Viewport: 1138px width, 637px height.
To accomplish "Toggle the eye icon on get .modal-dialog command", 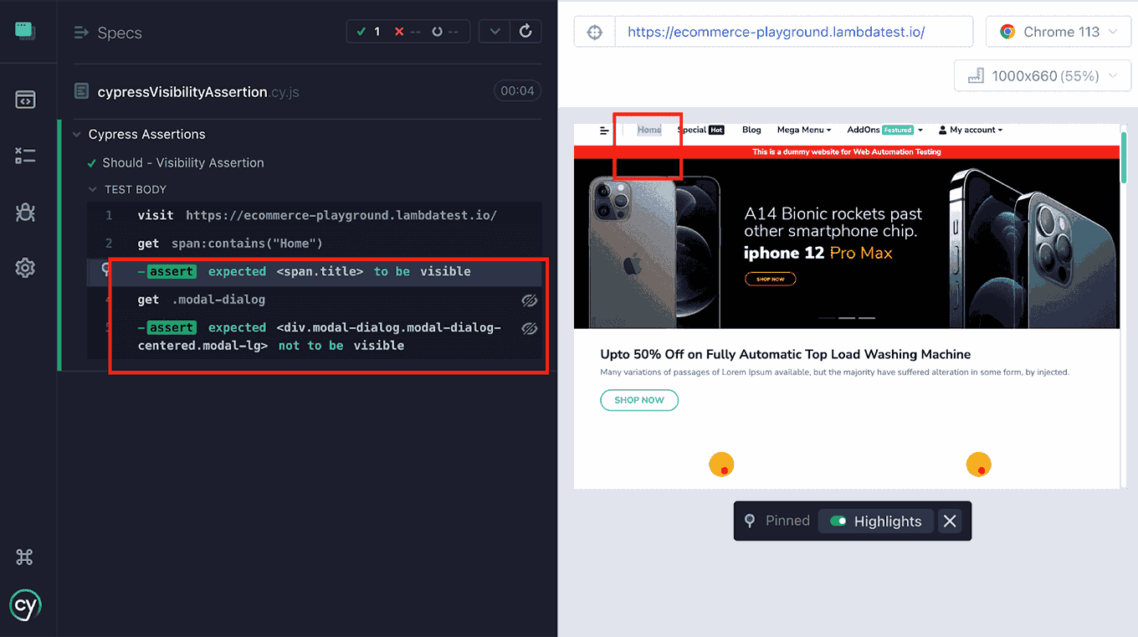I will [530, 300].
